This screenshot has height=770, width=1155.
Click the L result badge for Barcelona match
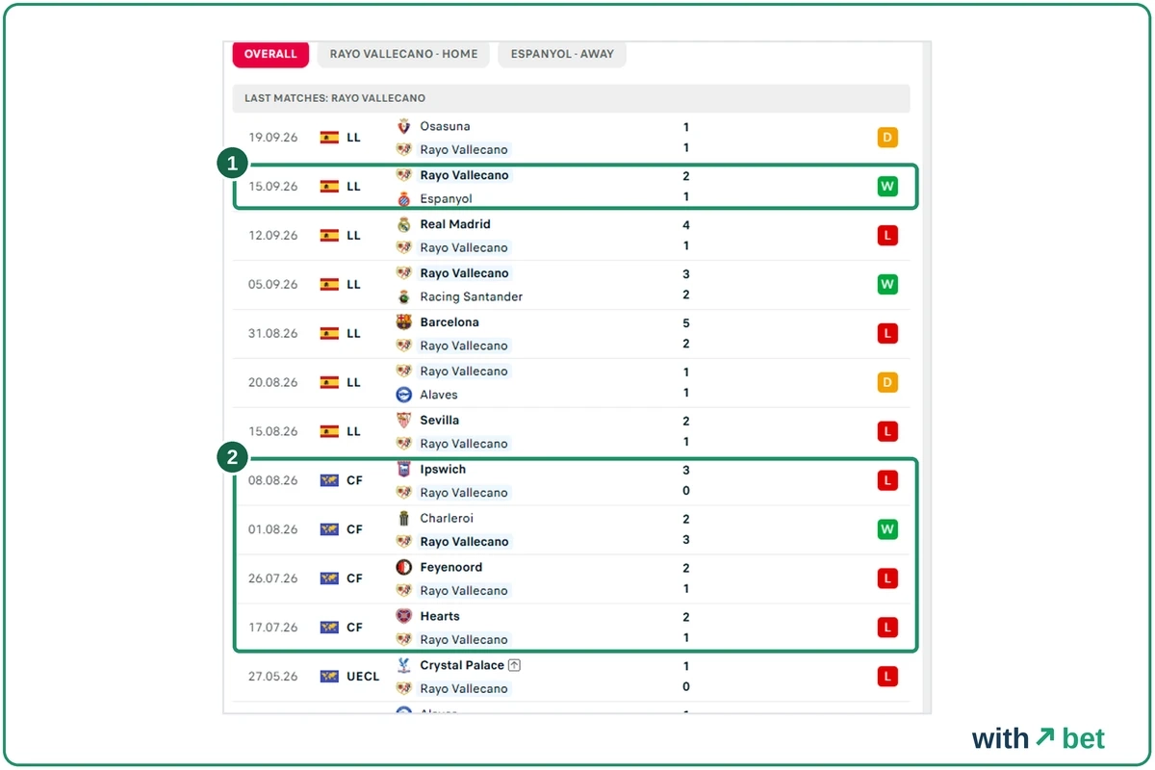point(887,334)
